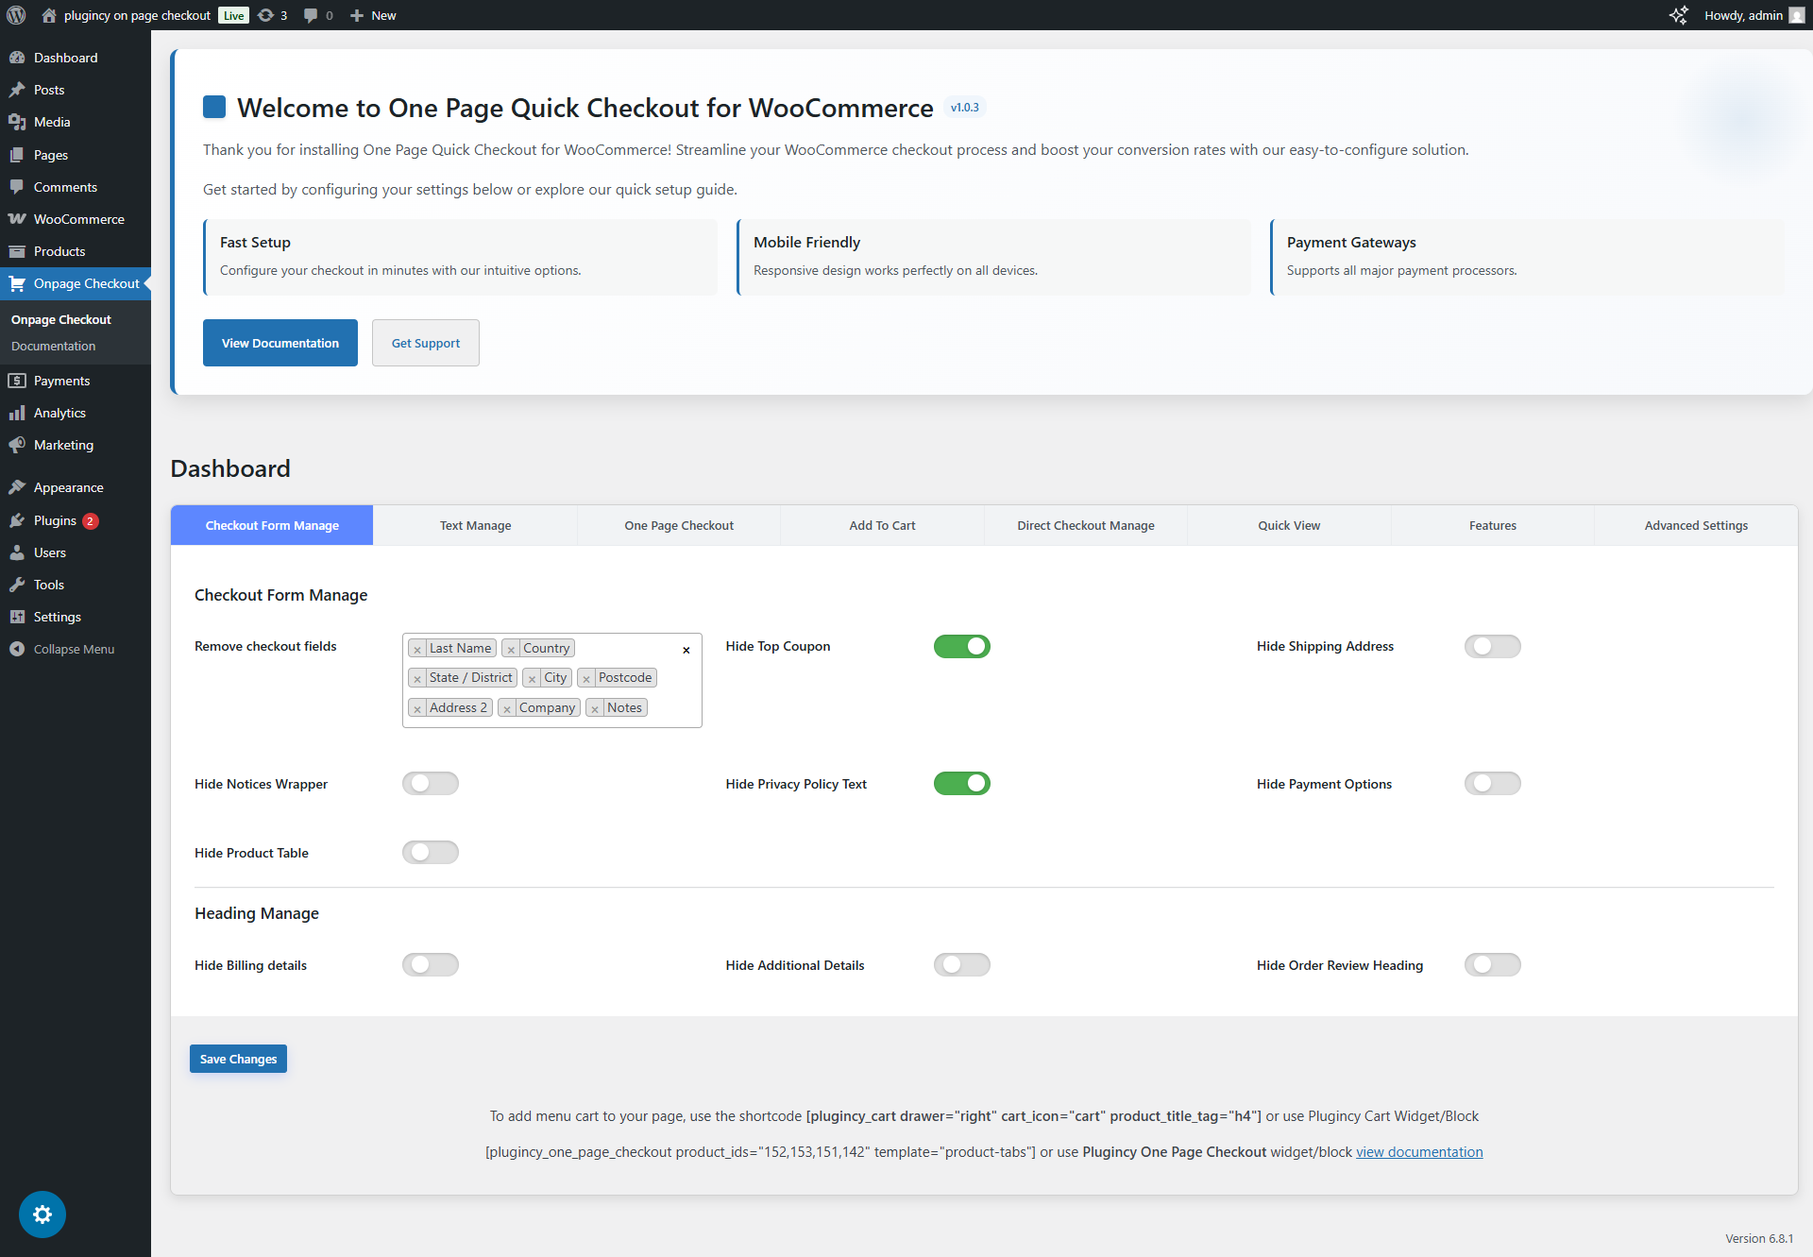The width and height of the screenshot is (1813, 1257).
Task: Disable the Hide Top Coupon toggle
Action: [x=962, y=646]
